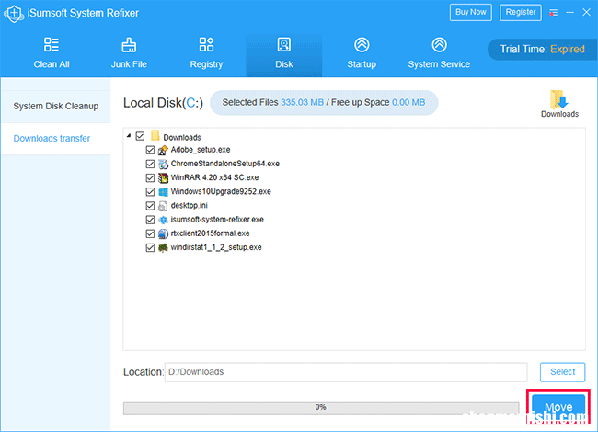Click the Registry grid icon

(x=206, y=44)
